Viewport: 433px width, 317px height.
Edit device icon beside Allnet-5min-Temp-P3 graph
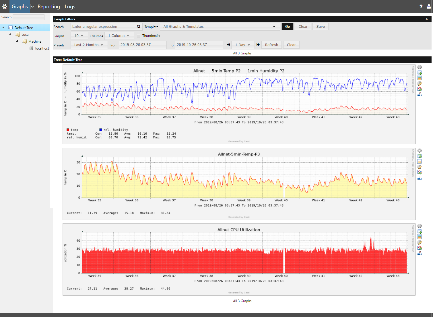[420, 167]
